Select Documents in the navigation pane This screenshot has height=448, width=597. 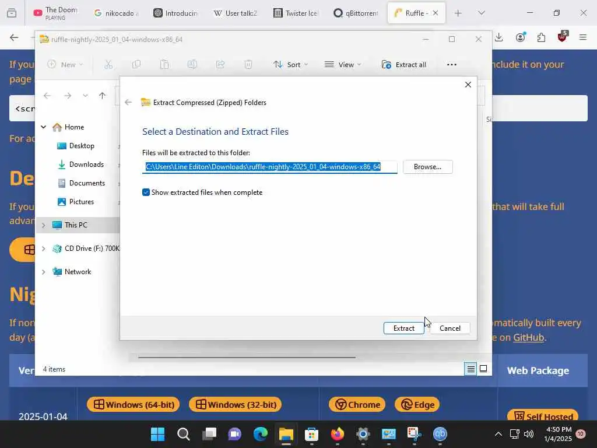pos(87,183)
